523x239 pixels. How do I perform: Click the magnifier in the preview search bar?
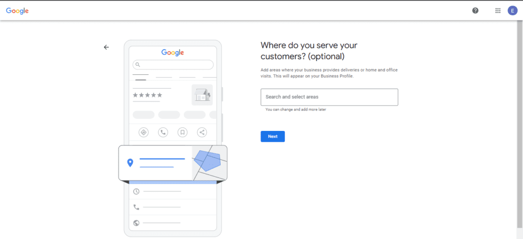[137, 65]
